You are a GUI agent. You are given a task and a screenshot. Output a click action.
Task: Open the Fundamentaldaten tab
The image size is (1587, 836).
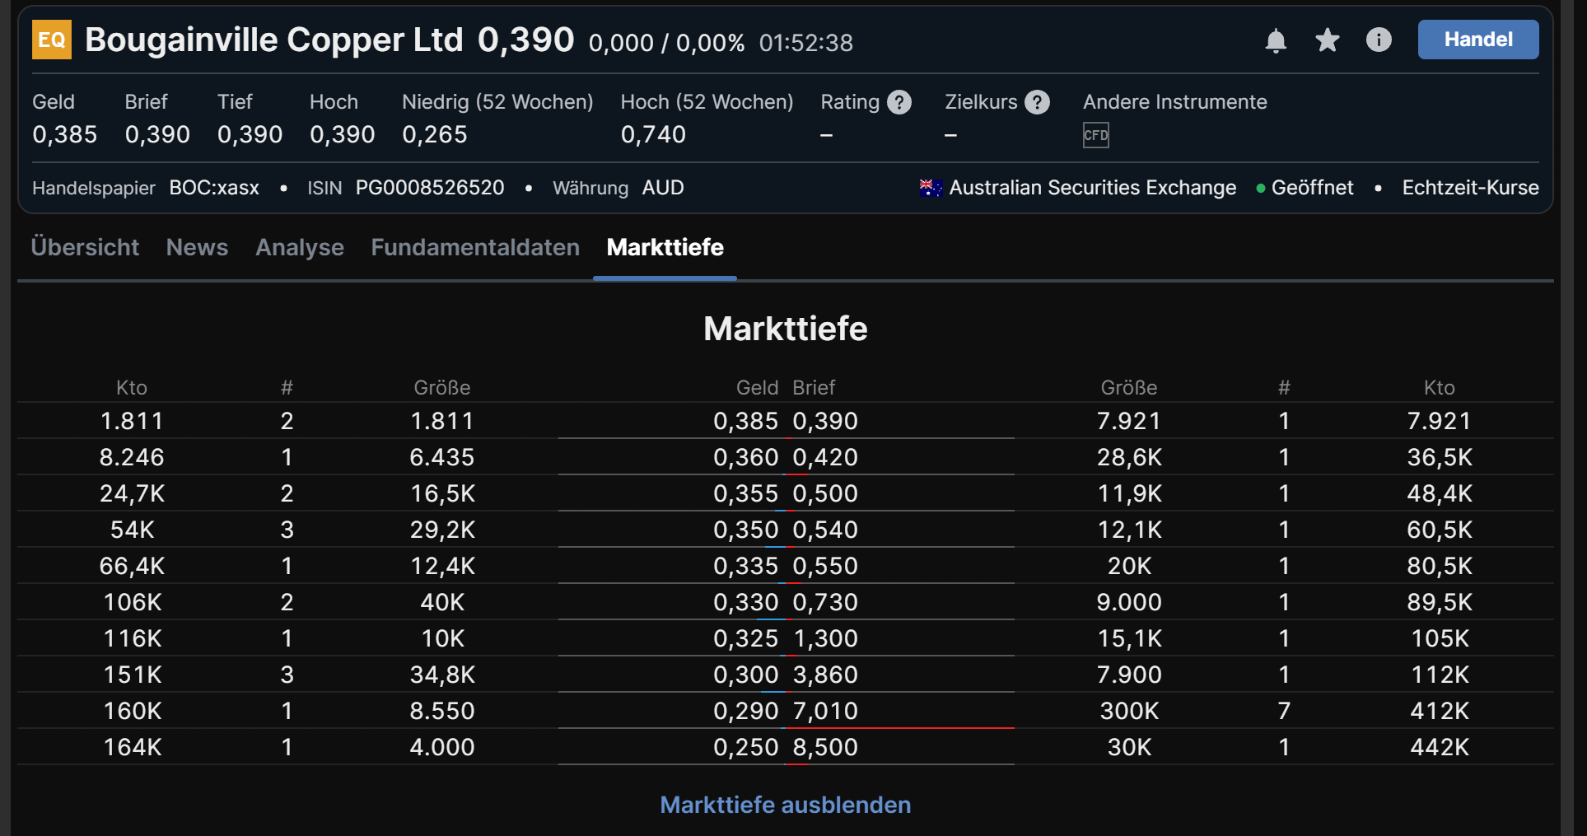point(475,247)
